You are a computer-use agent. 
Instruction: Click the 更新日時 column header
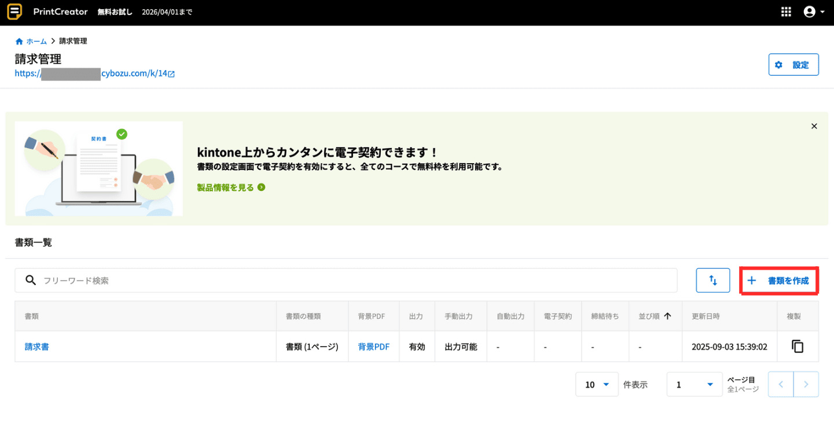pos(729,317)
